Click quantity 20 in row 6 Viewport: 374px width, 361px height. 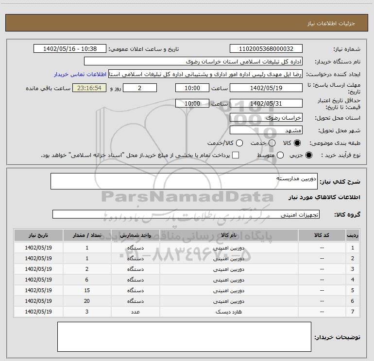click(x=87, y=301)
